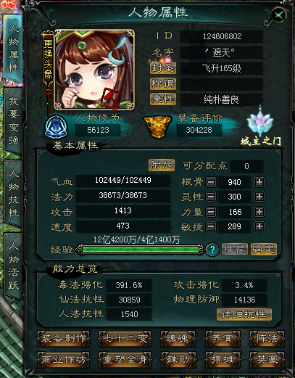
Task: Open the 七十二变 panel
Action: 125,338
